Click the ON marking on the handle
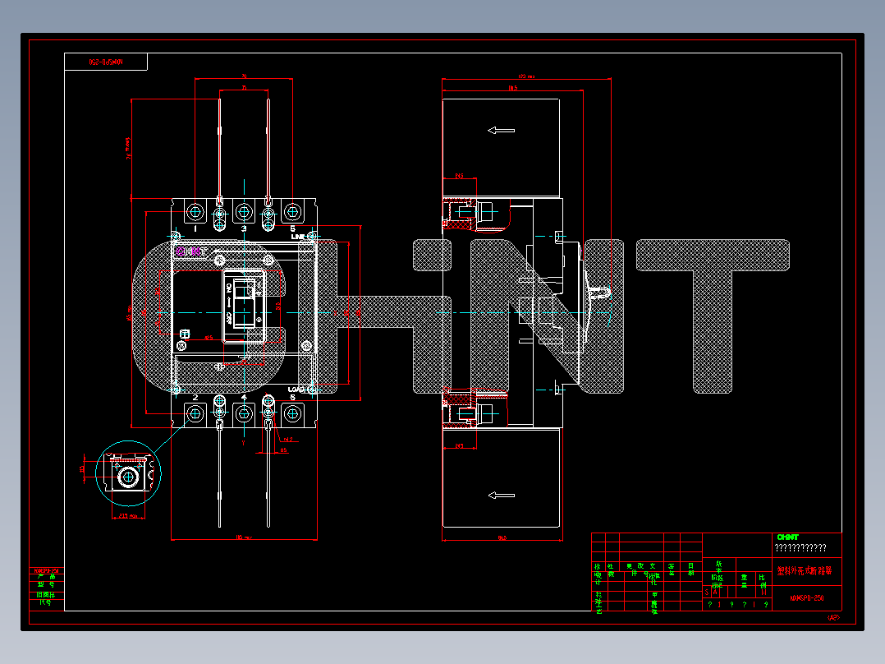Image resolution: width=885 pixels, height=664 pixels. coord(229,288)
